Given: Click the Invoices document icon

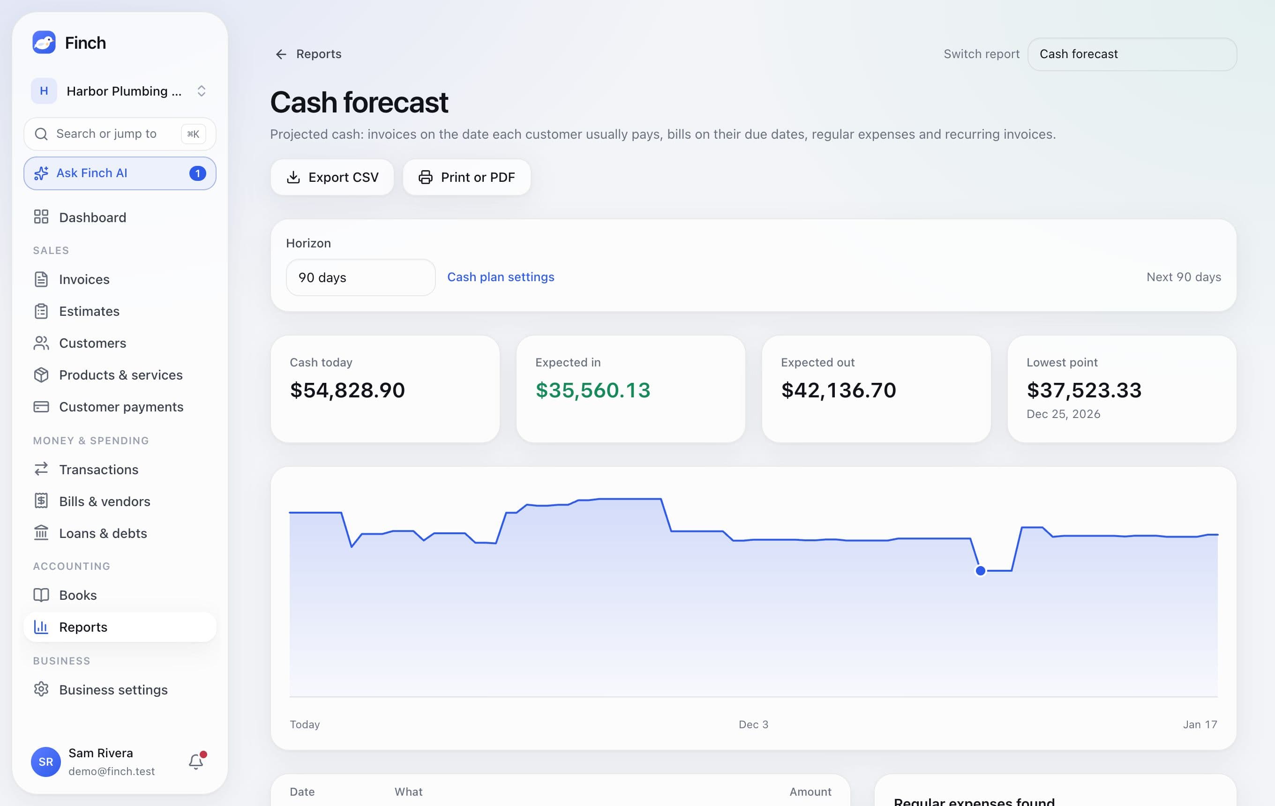Looking at the screenshot, I should click(x=41, y=279).
